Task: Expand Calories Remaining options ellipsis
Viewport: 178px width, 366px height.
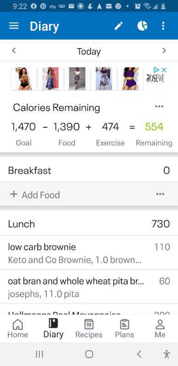Action: coord(159,106)
